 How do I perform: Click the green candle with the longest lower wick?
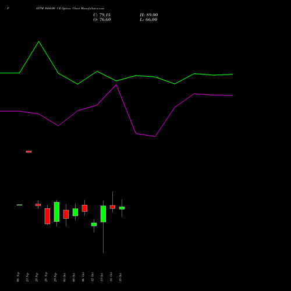coord(103,214)
